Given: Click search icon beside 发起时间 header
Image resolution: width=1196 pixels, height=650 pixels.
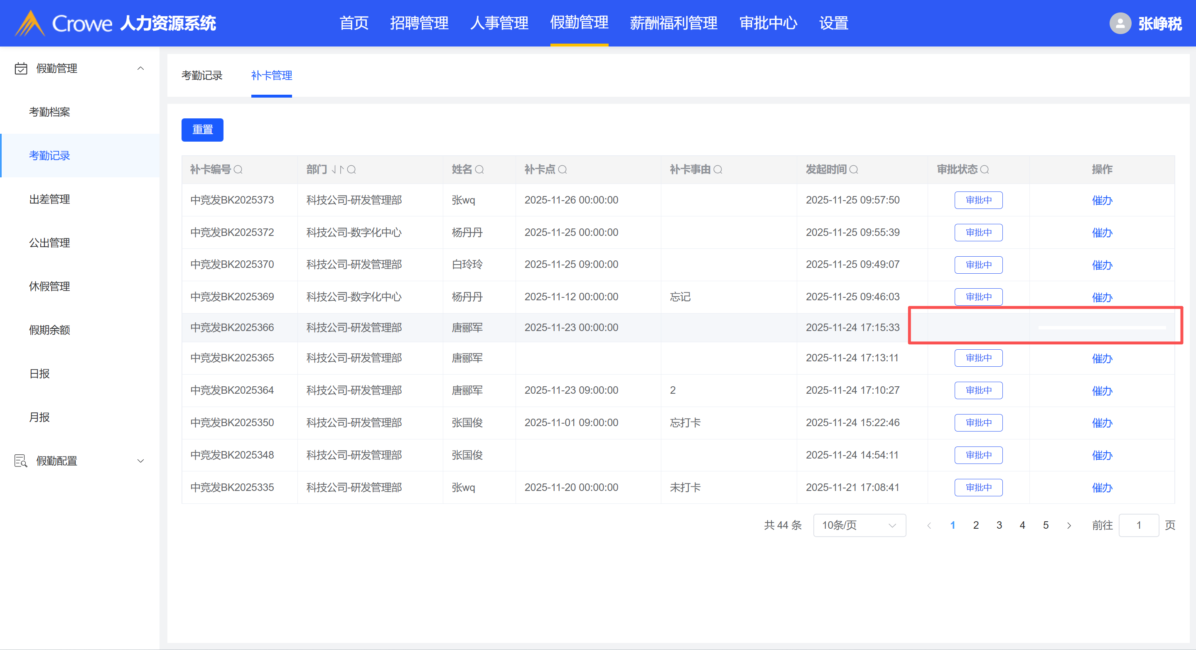Looking at the screenshot, I should pyautogui.click(x=854, y=169).
